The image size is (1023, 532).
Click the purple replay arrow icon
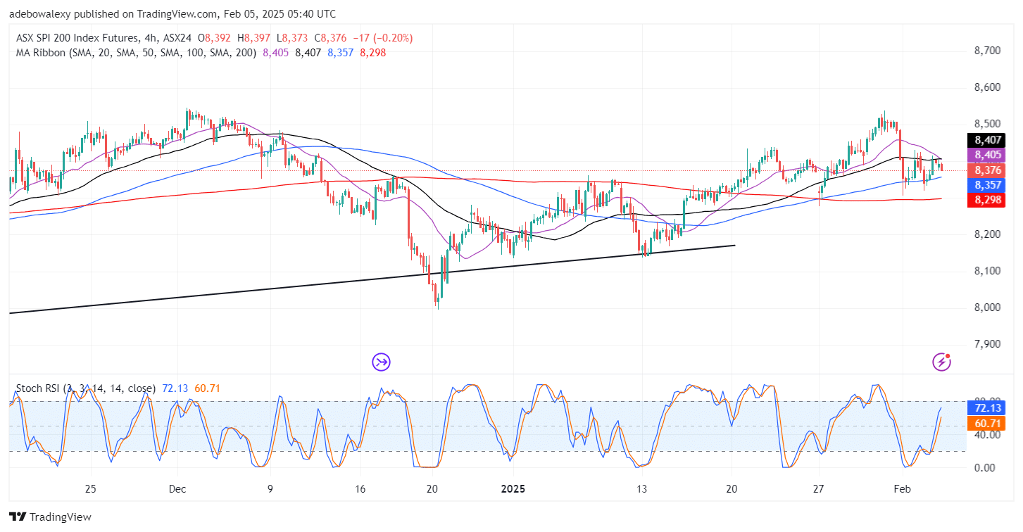tap(381, 362)
